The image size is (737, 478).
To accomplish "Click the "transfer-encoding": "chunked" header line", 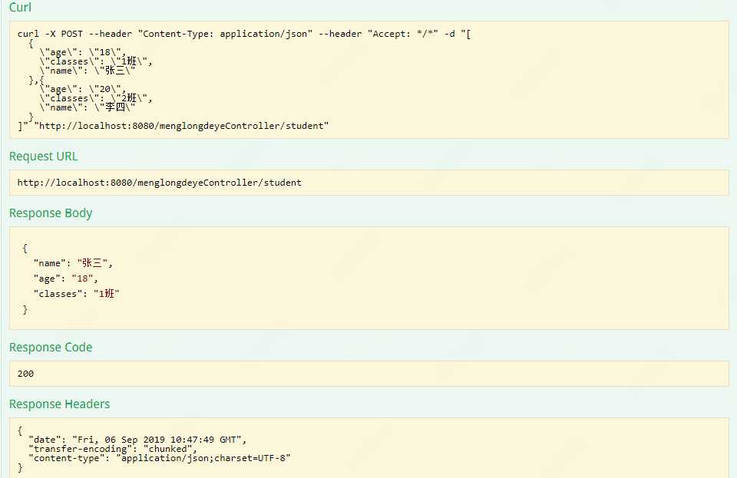I will click(113, 449).
